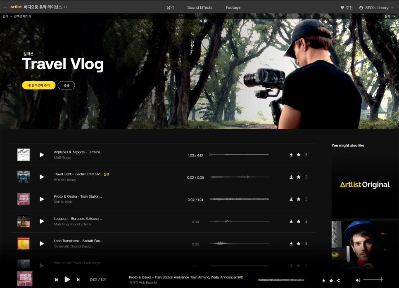The width and height of the screenshot is (399, 288).
Task: Open the Footage tab
Action: [233, 7]
